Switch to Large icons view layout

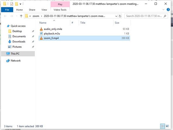[167, 126]
